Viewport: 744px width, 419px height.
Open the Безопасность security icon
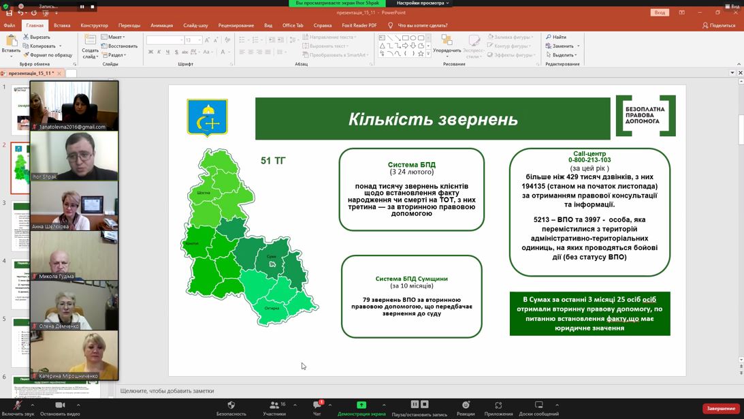click(x=231, y=406)
